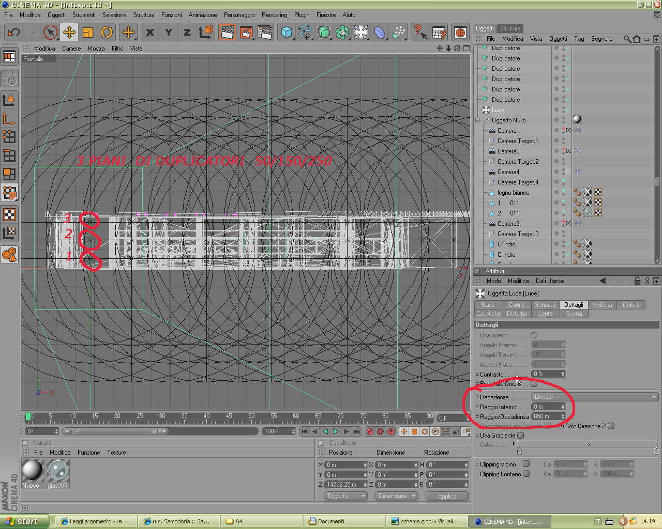This screenshot has height=529, width=662.
Task: Select the Rotate tool icon
Action: [x=107, y=33]
